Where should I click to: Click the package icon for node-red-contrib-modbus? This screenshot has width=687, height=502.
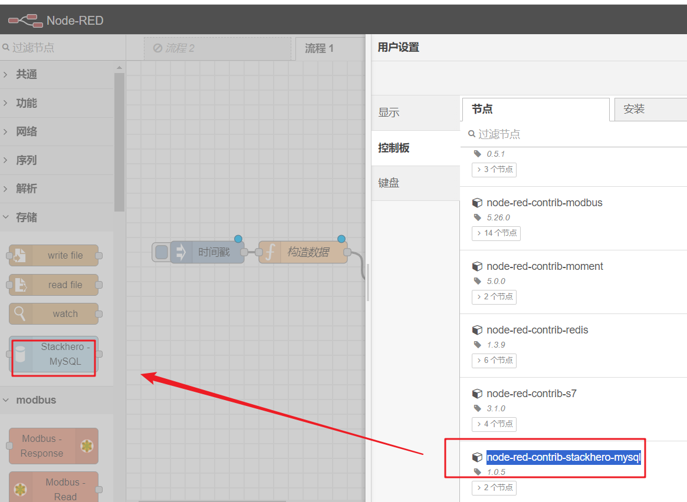[477, 203]
